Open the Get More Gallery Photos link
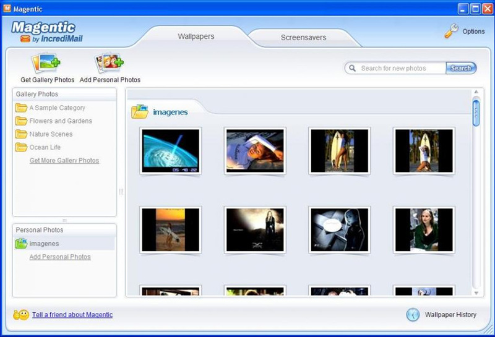 click(x=64, y=161)
